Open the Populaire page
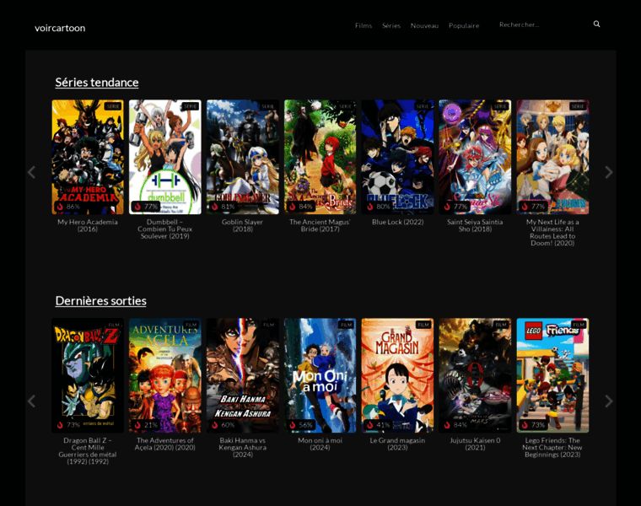 pos(464,25)
